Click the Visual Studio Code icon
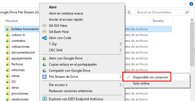Image resolution: width=195 pixels, height=101 pixels. pos(44,38)
